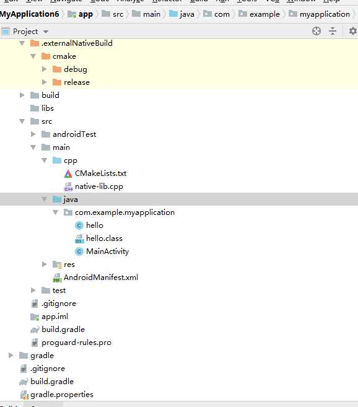Select the CMakeLists.txt file icon
Screen dimensions: 358x407
click(68, 173)
